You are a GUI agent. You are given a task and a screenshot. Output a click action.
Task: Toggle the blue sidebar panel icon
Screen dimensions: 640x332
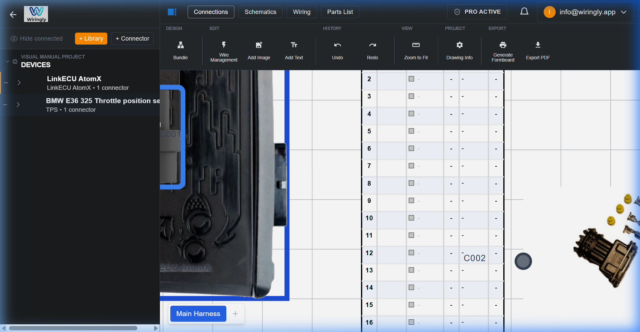(x=172, y=12)
